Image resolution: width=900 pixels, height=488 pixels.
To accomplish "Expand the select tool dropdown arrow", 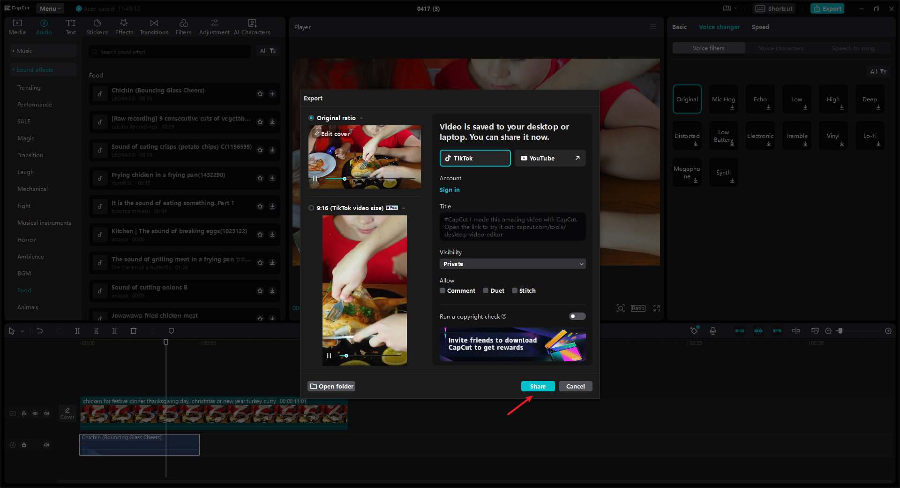I will 22,331.
